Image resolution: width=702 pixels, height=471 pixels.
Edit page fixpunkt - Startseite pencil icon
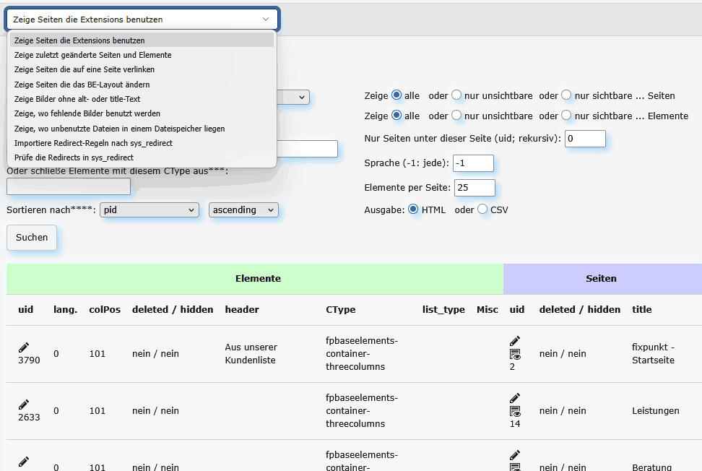pyautogui.click(x=515, y=341)
